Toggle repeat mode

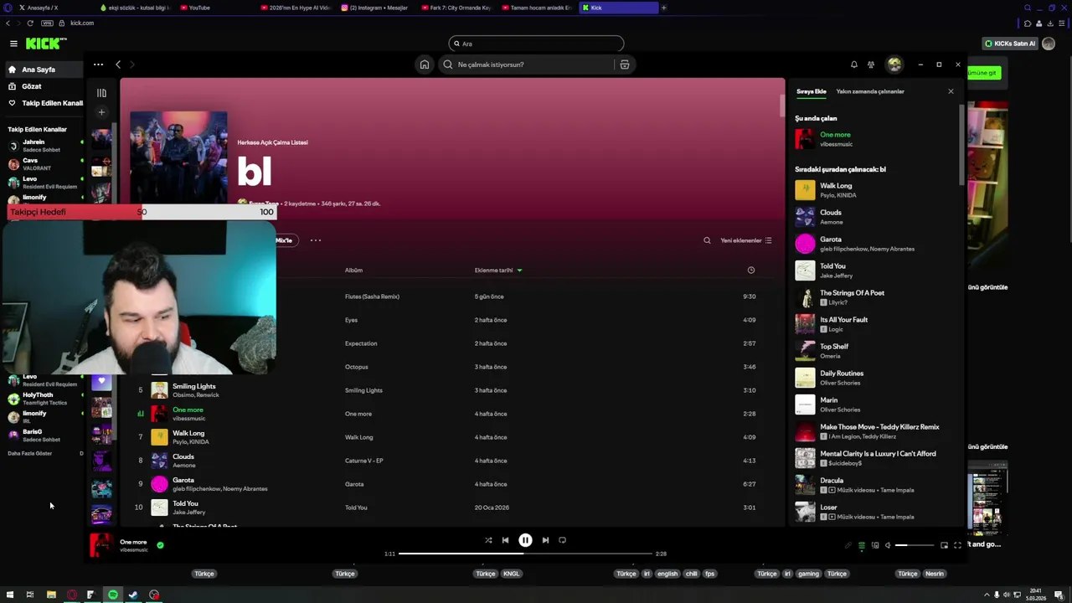[562, 540]
